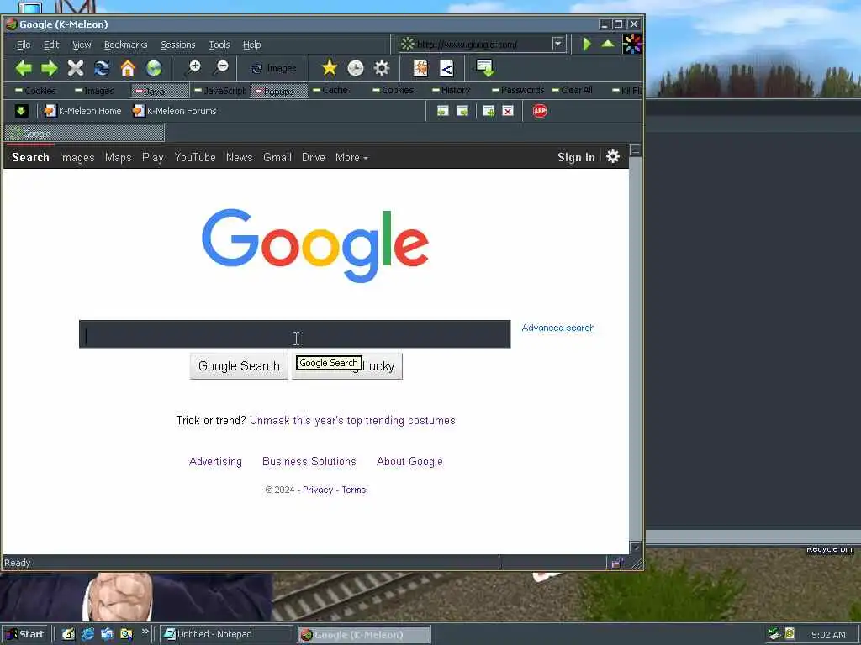Open YouTube from Google nav bar
Viewport: 861px width, 645px height.
coord(195,157)
